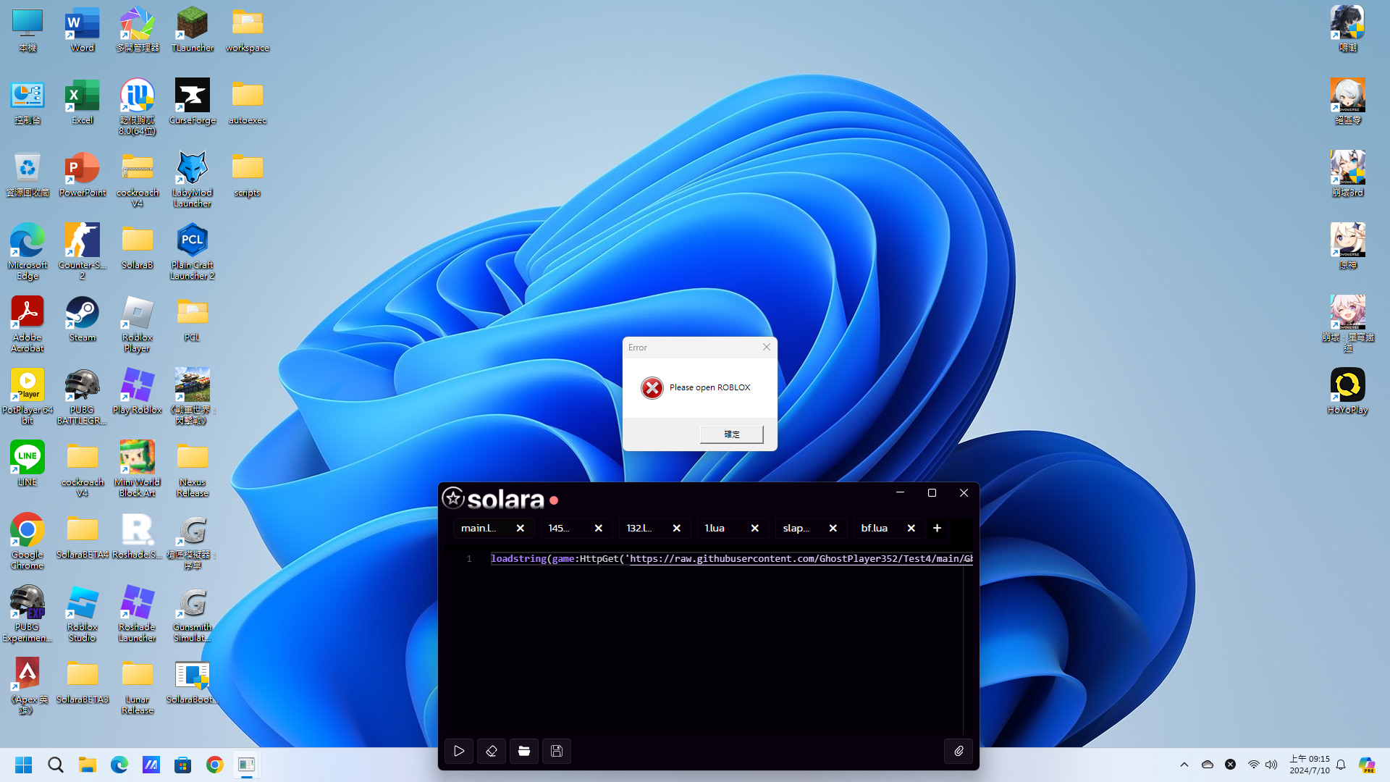The height and width of the screenshot is (782, 1390).
Task: Switch to the 1.lua tab
Action: (x=715, y=528)
